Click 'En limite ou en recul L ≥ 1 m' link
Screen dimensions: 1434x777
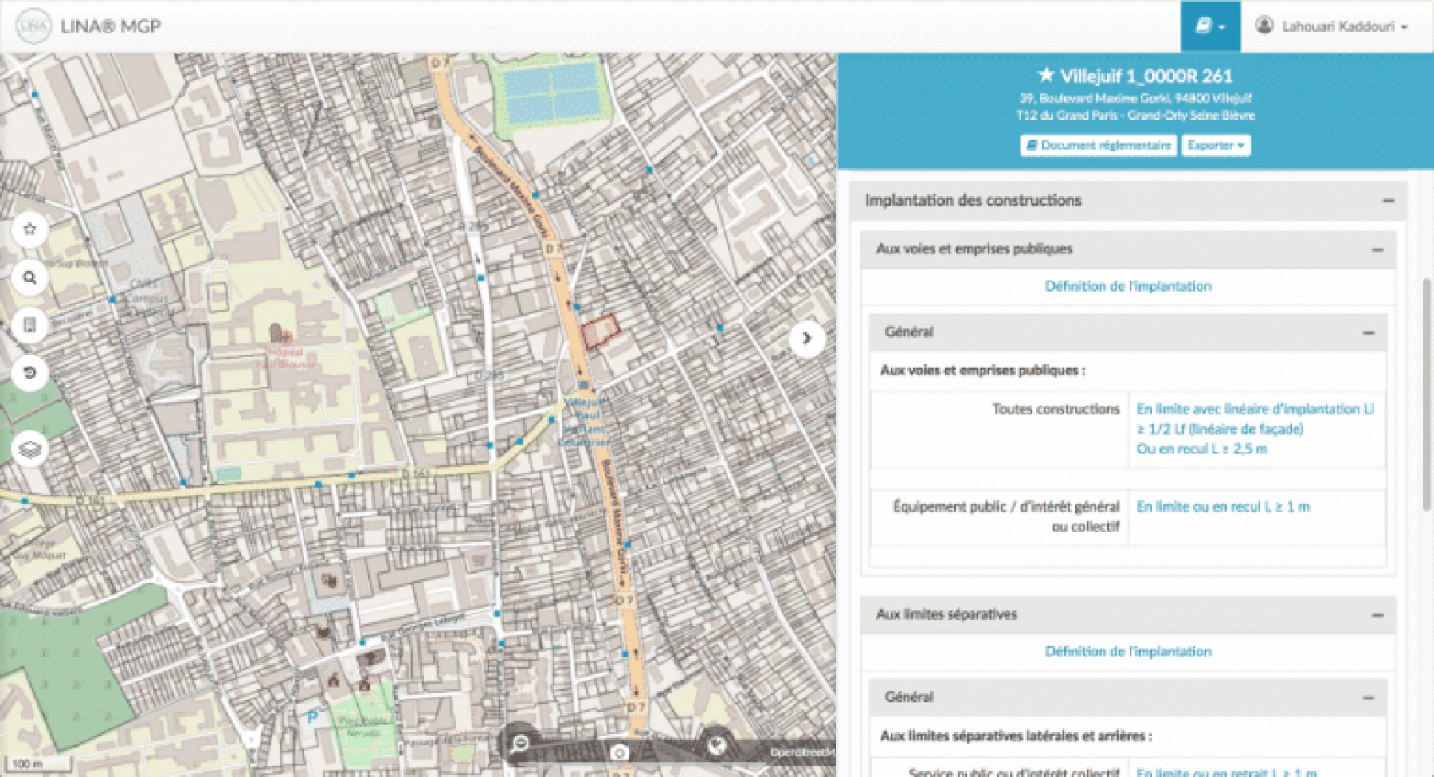click(1223, 507)
